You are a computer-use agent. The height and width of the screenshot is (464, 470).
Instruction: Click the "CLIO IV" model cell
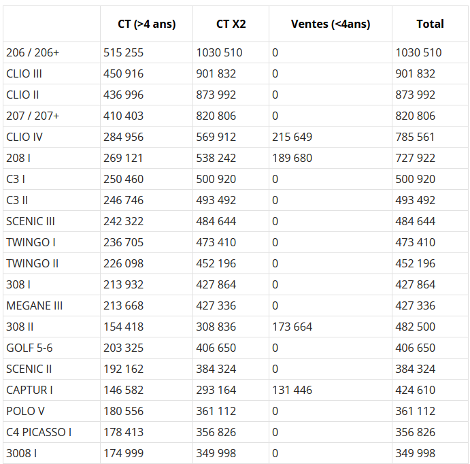point(24,137)
